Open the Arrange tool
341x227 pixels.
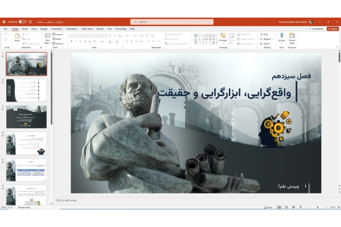point(223,38)
